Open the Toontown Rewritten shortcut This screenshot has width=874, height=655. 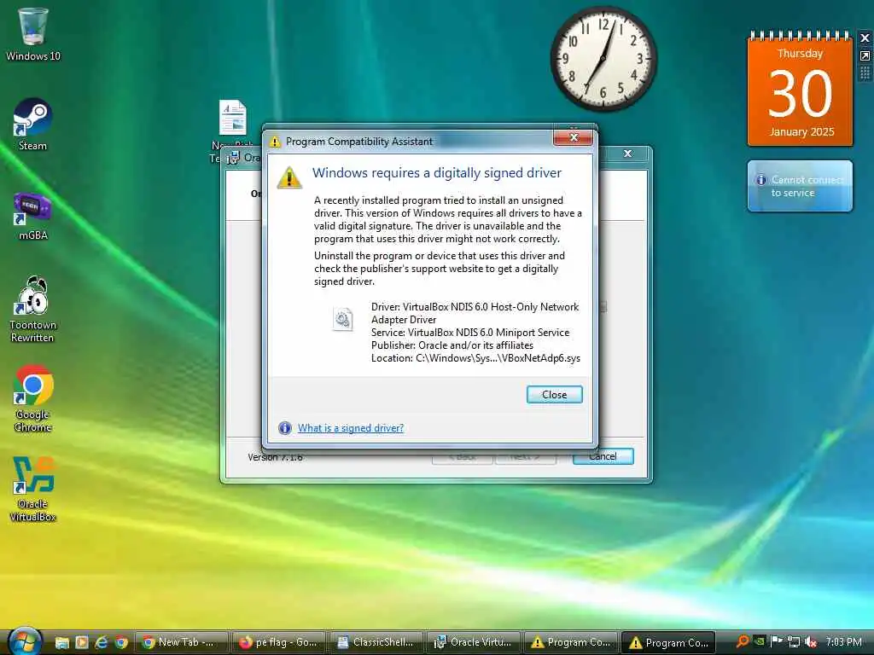click(x=33, y=309)
